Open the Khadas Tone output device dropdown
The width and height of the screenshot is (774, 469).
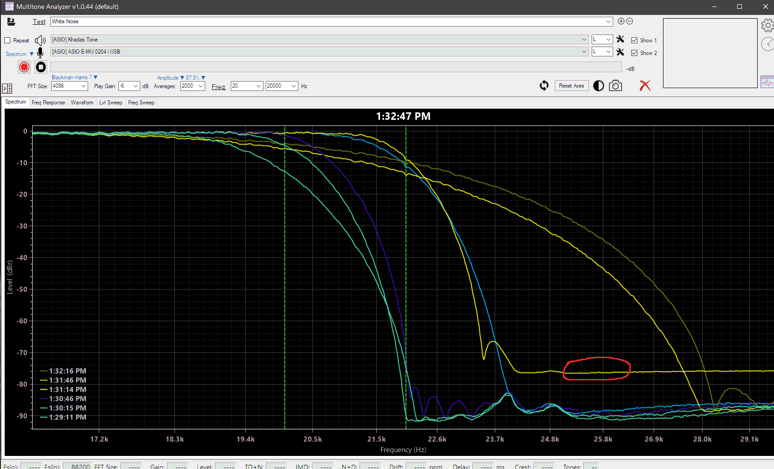coord(584,40)
